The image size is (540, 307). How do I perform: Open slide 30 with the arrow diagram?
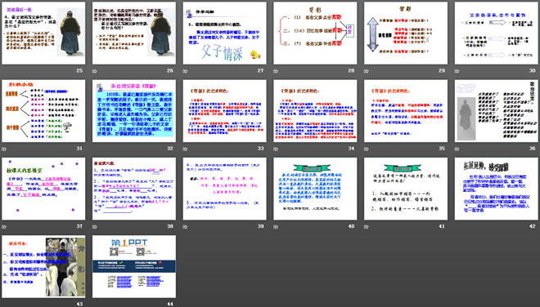[497, 33]
